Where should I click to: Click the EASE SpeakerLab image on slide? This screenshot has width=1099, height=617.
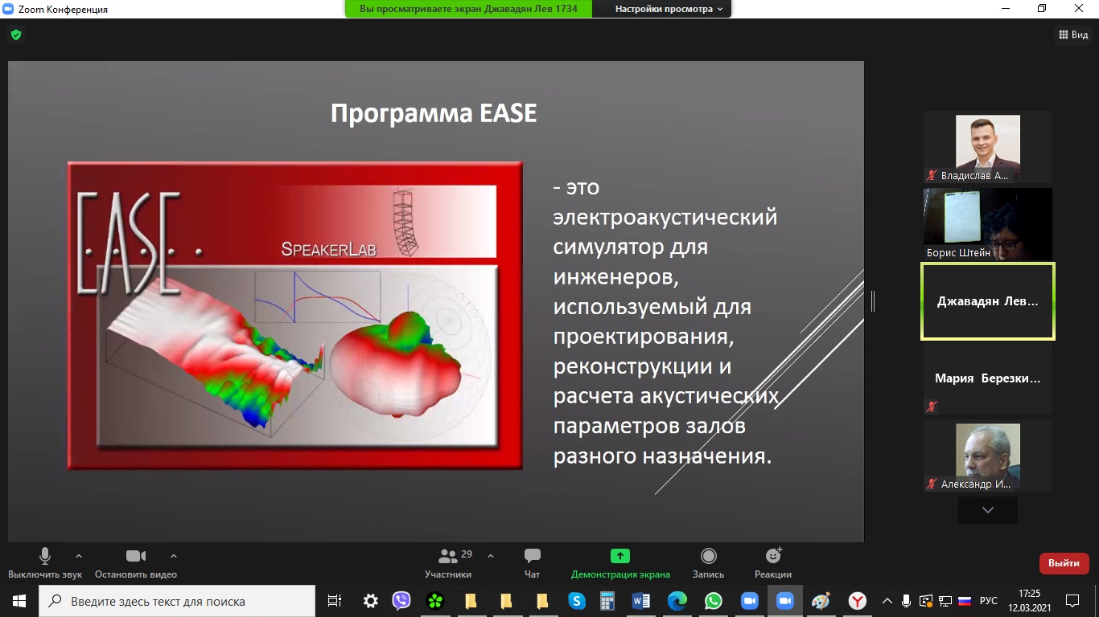click(x=295, y=315)
